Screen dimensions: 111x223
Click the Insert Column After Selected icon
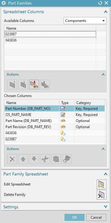23,85
